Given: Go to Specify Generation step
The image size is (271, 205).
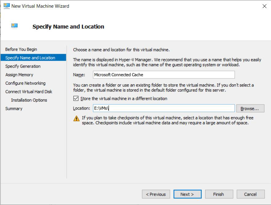Looking at the screenshot, I should 23,66.
